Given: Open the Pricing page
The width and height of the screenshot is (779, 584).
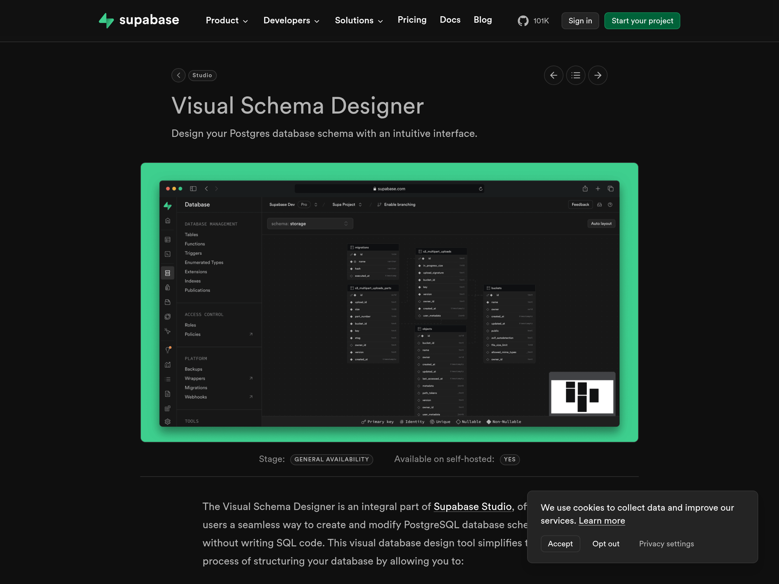Looking at the screenshot, I should [412, 20].
